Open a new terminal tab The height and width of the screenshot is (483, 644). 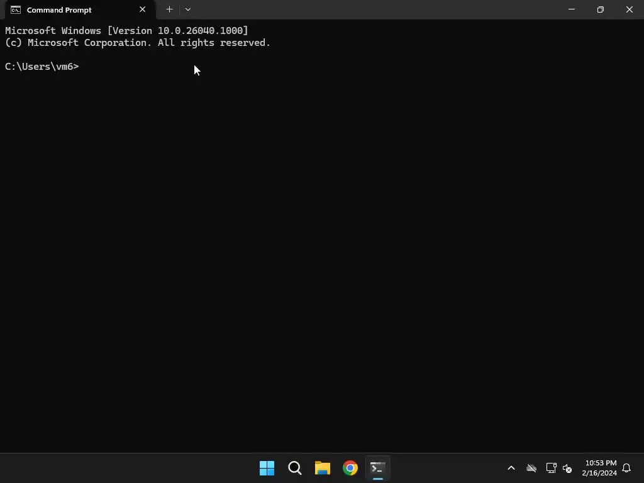tap(169, 9)
